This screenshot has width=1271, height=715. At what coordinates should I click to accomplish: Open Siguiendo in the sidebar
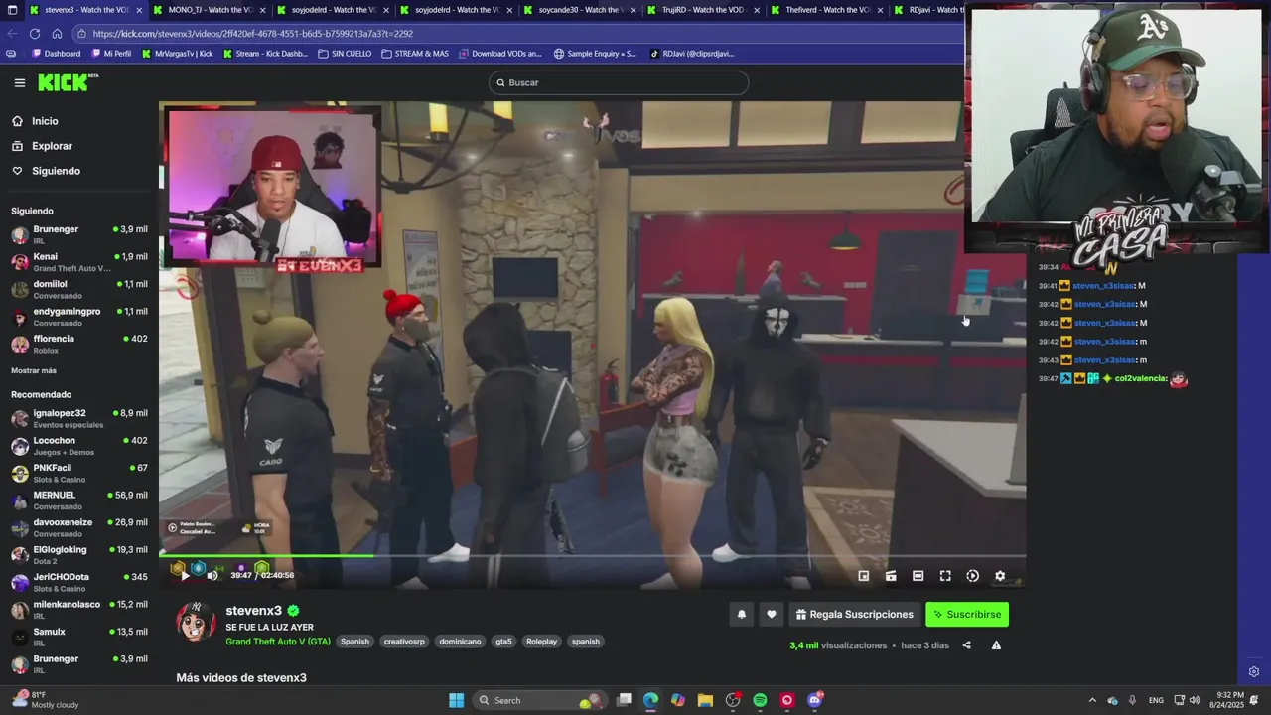(x=56, y=171)
